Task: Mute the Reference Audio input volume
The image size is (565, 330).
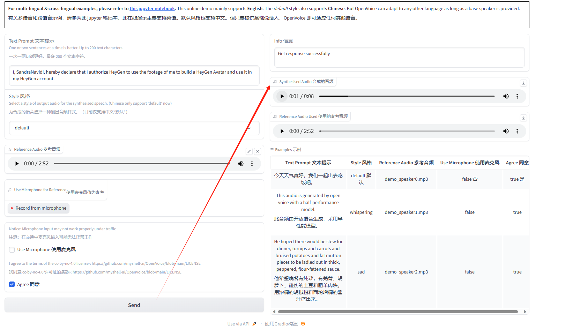Action: coord(241,164)
